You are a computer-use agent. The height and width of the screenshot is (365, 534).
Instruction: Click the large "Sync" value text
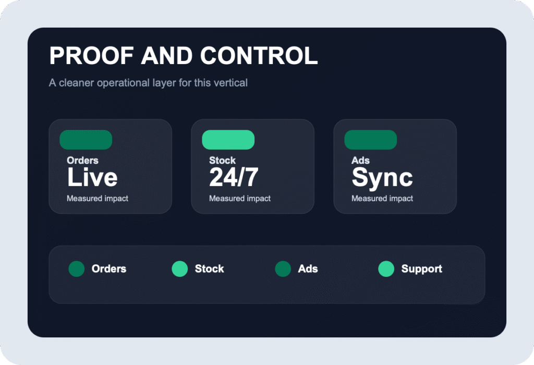click(x=382, y=178)
